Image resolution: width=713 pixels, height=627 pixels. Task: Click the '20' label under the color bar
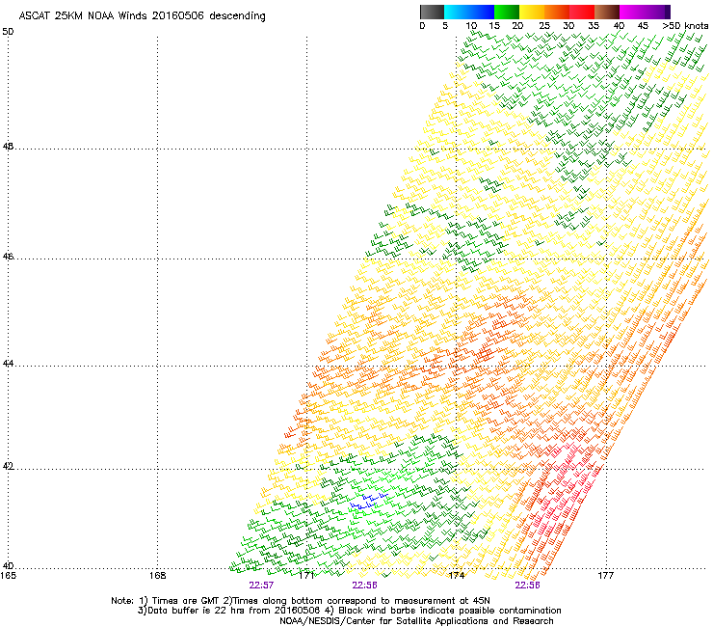(x=518, y=26)
